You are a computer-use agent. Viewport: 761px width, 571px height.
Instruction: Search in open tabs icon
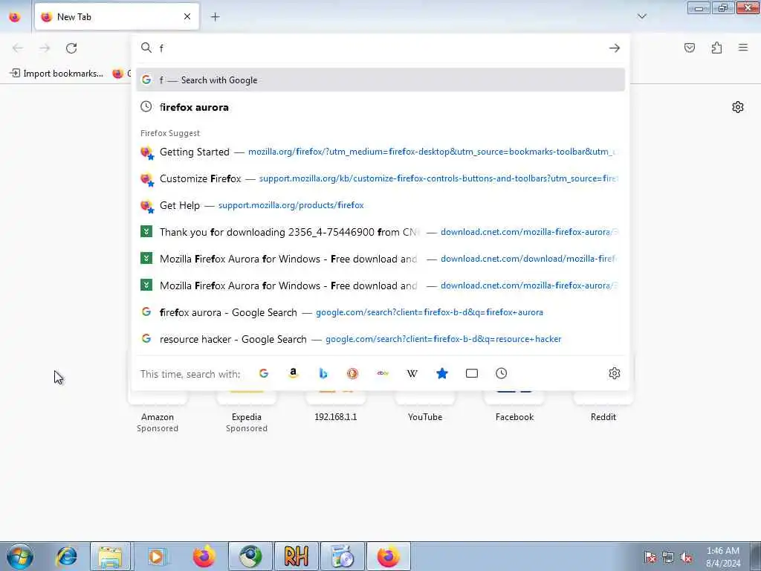point(472,373)
